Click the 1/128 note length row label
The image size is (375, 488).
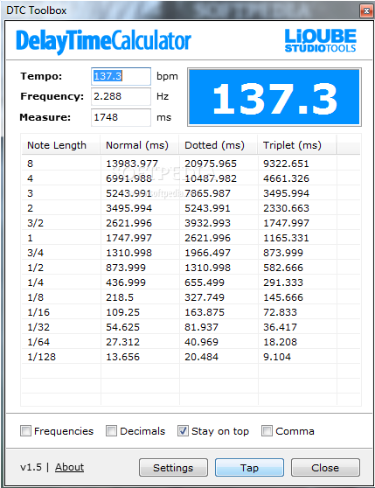pyautogui.click(x=42, y=357)
